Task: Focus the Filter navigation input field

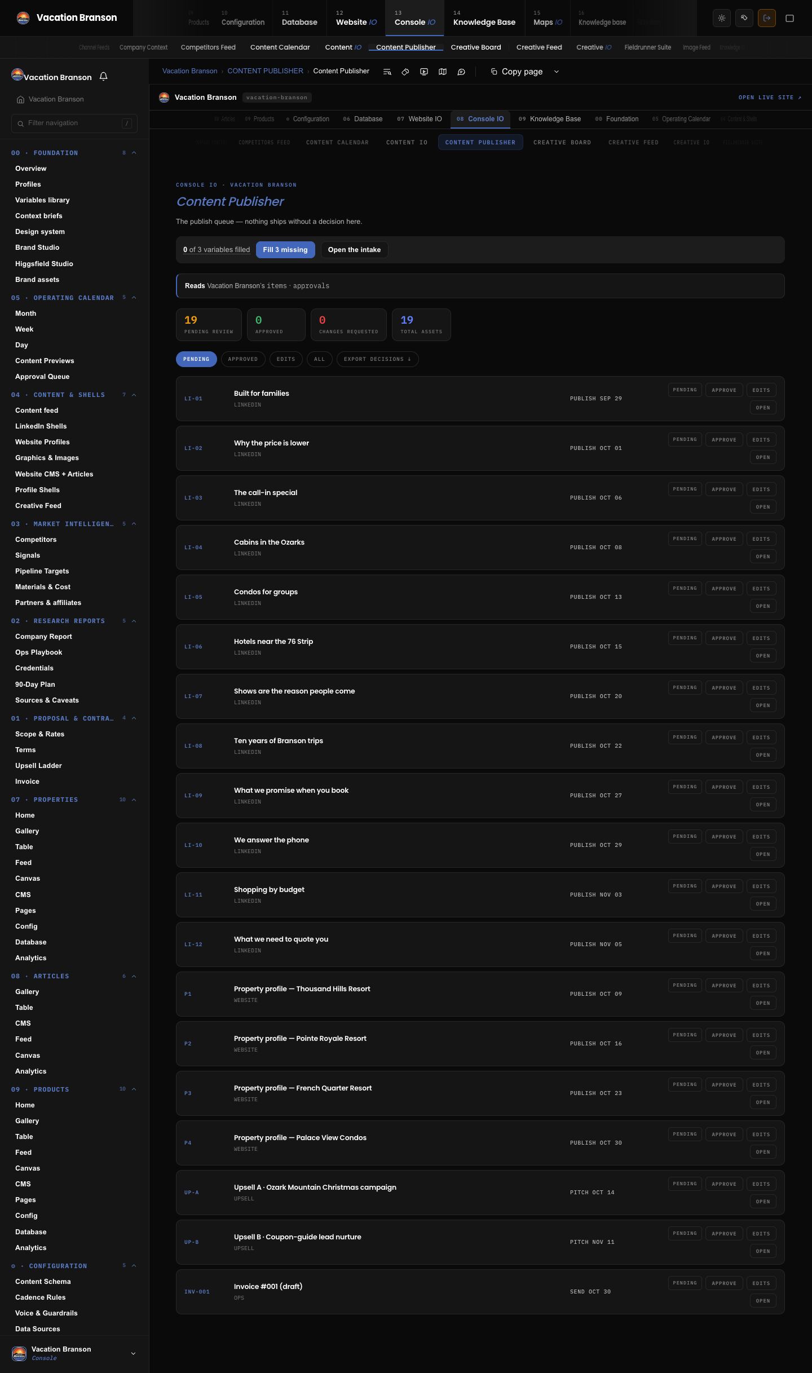Action: [74, 123]
